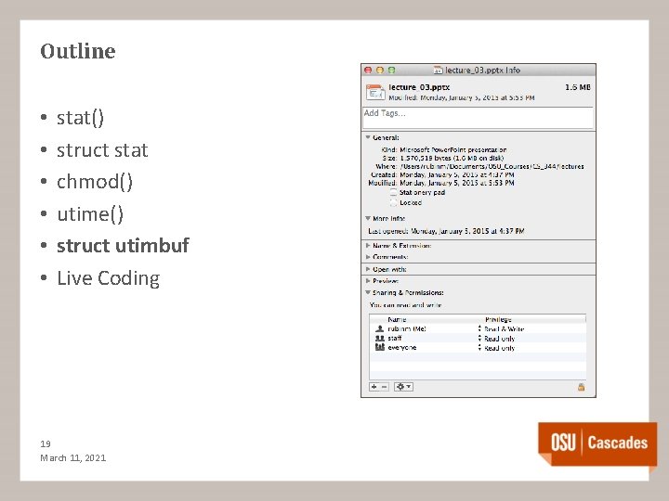Click the Created date value in General

[x=457, y=174]
